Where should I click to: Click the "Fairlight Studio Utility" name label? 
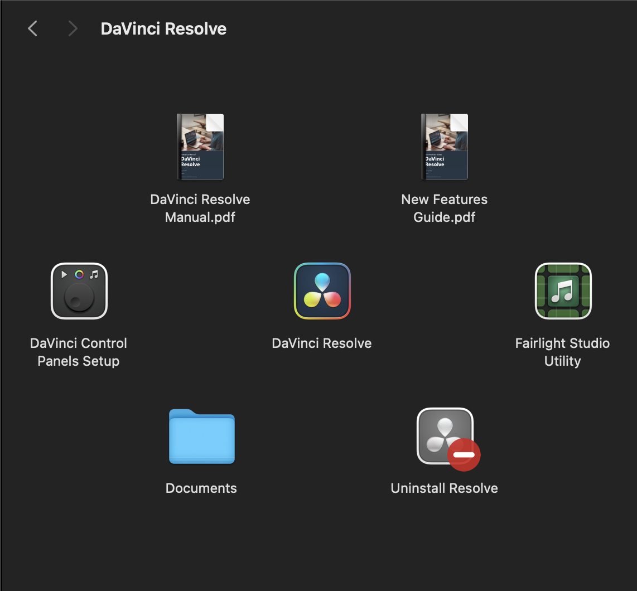point(562,352)
